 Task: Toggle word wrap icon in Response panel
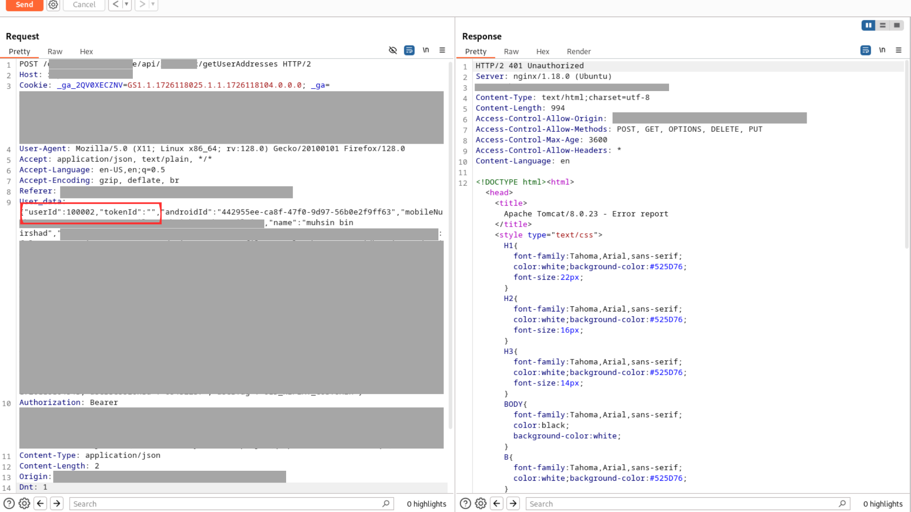pyautogui.click(x=865, y=50)
